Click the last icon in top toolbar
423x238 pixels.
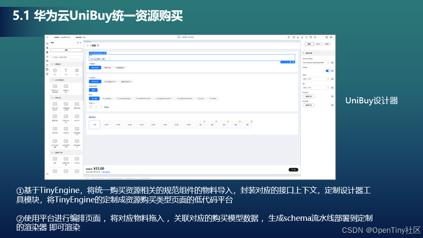pos(331,37)
